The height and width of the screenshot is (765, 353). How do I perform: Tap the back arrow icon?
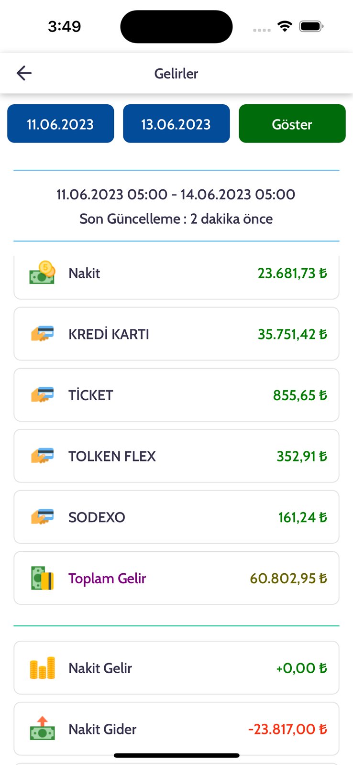(x=24, y=73)
